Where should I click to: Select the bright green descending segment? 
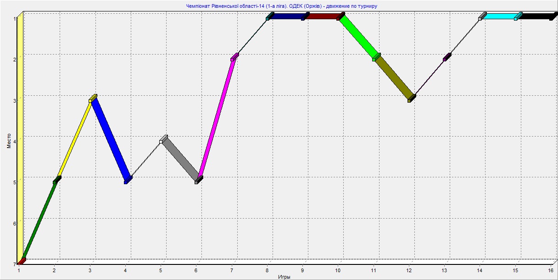coord(359,37)
